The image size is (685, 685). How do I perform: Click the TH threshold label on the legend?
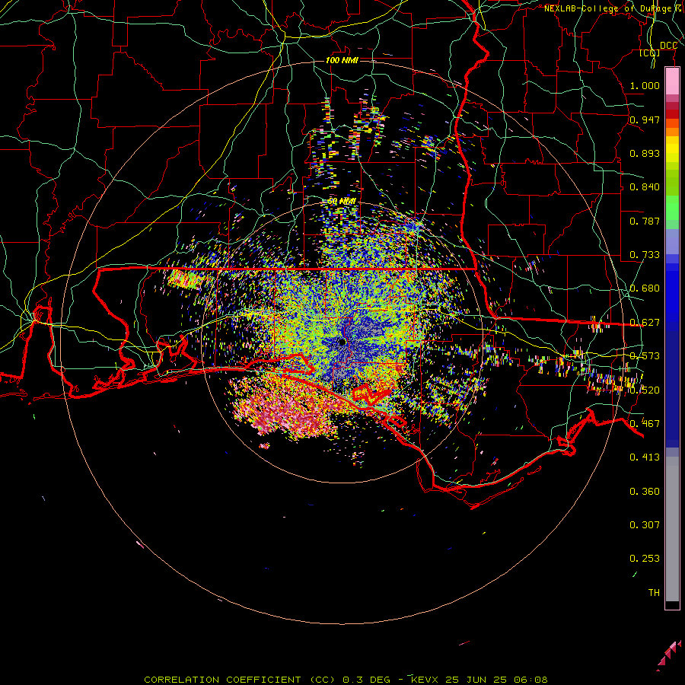654,592
